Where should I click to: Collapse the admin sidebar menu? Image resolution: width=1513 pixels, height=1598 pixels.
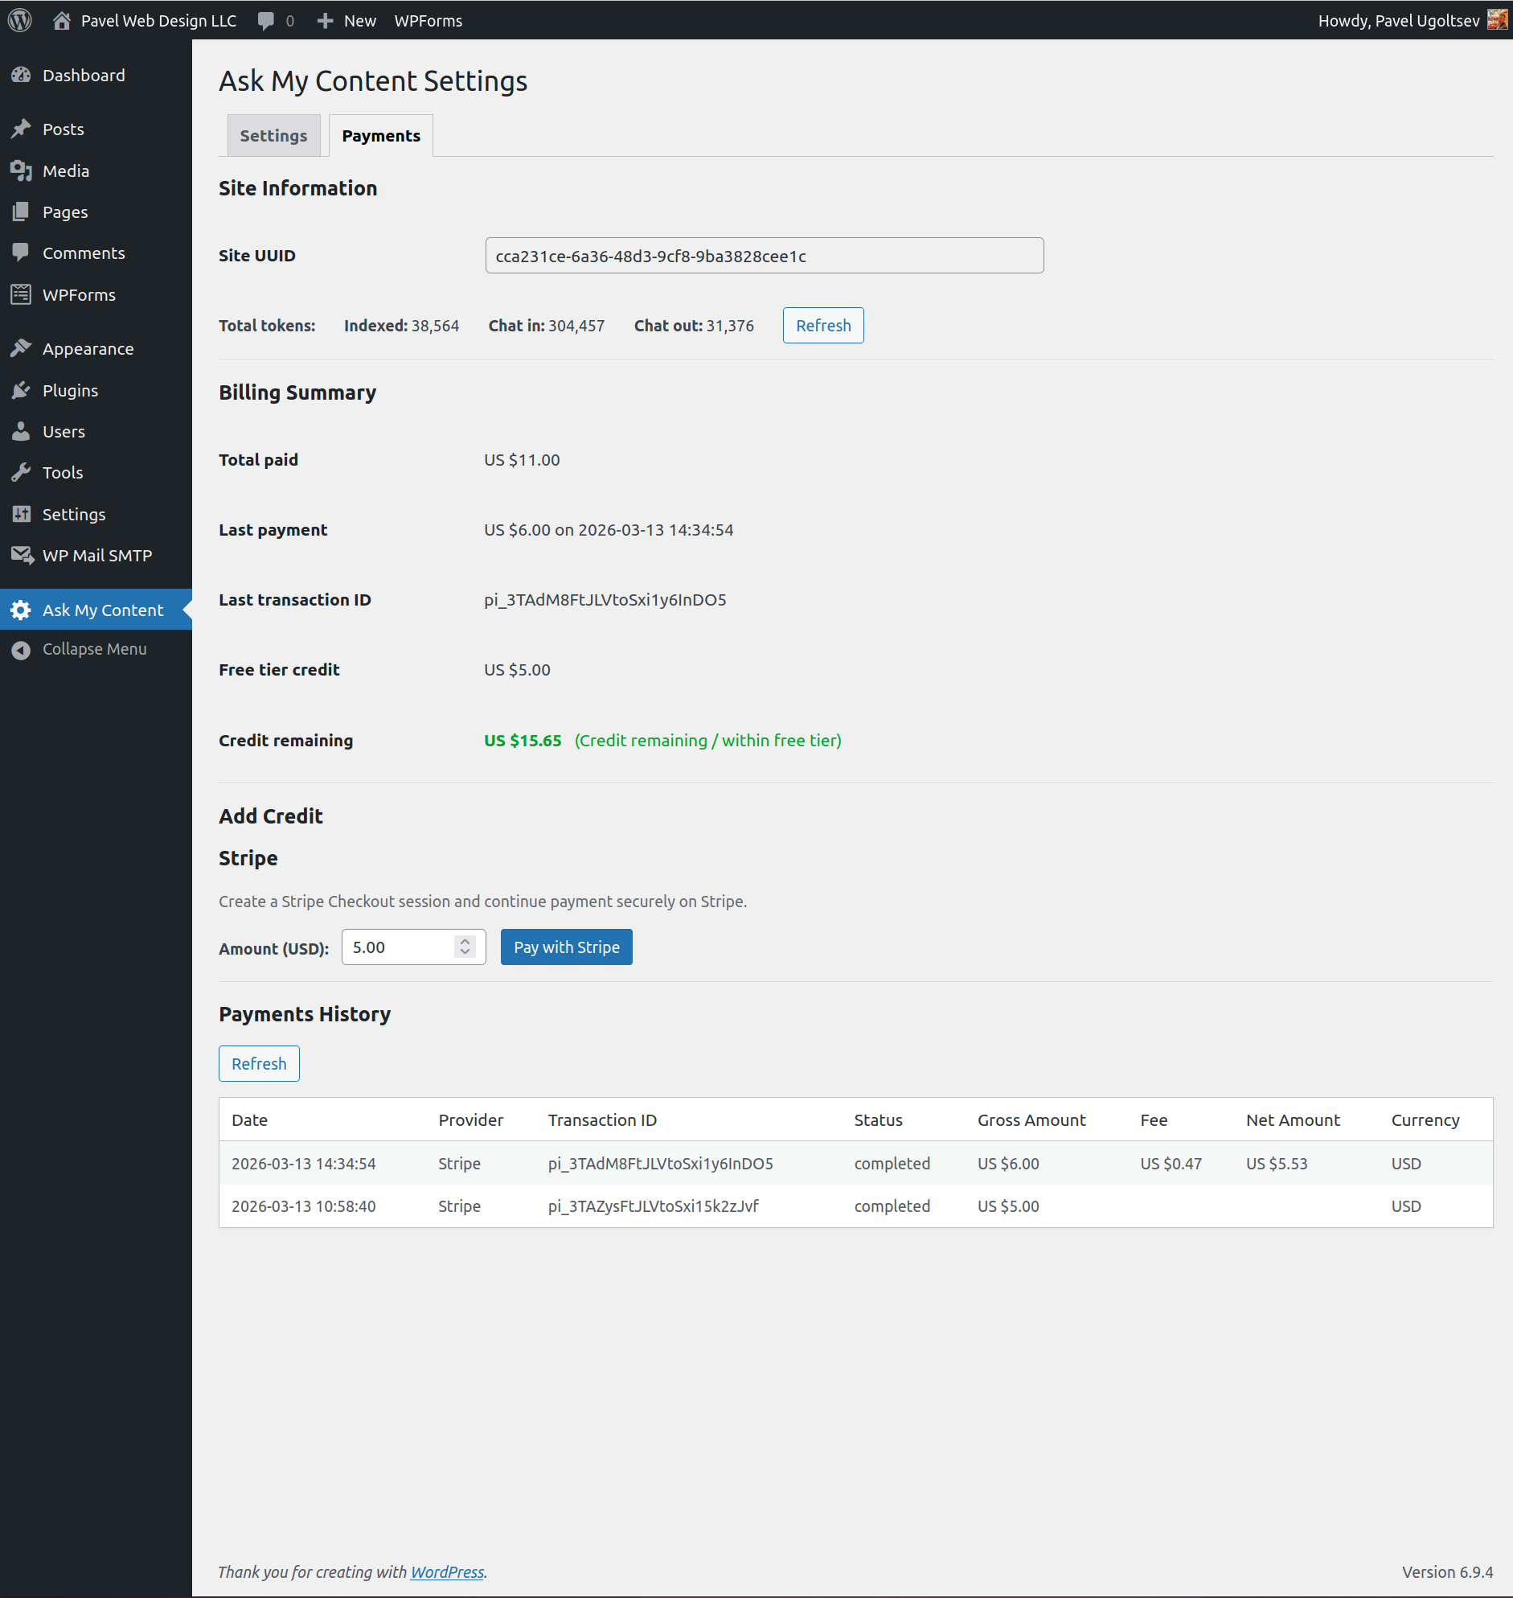tap(94, 648)
